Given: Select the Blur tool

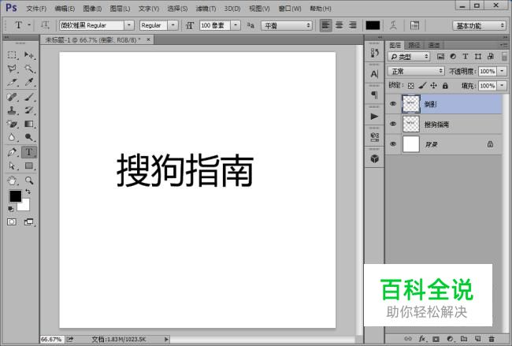Looking at the screenshot, I should point(12,137).
